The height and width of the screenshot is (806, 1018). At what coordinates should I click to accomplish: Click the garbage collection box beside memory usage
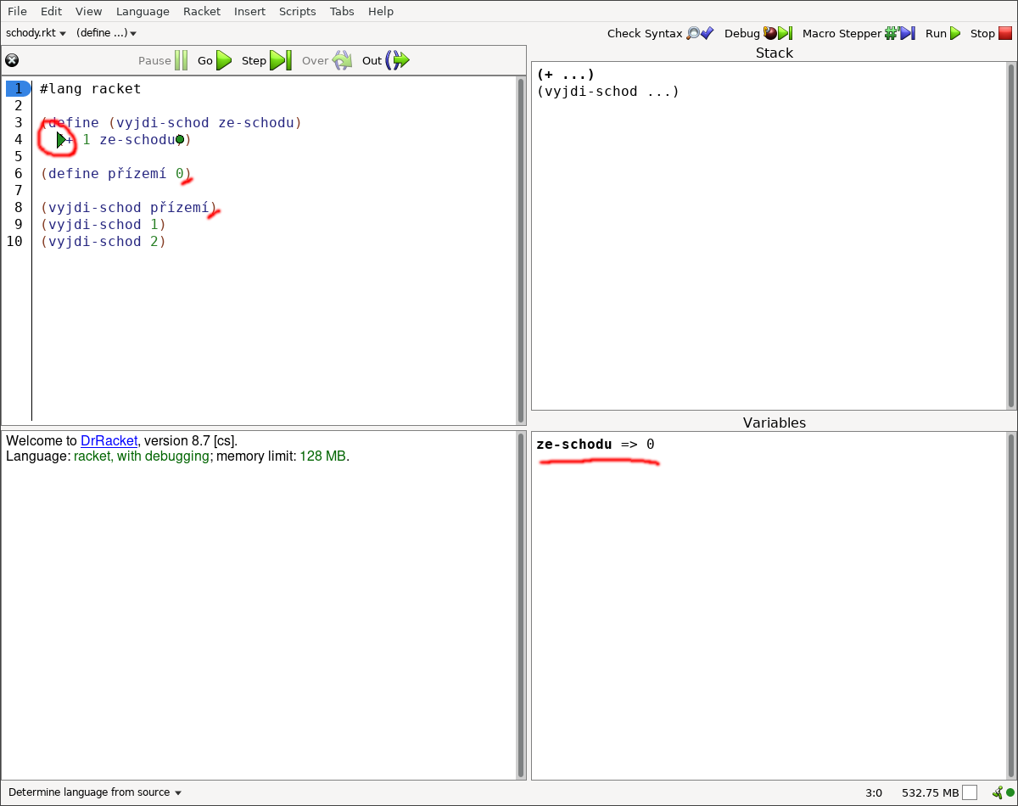pos(970,792)
